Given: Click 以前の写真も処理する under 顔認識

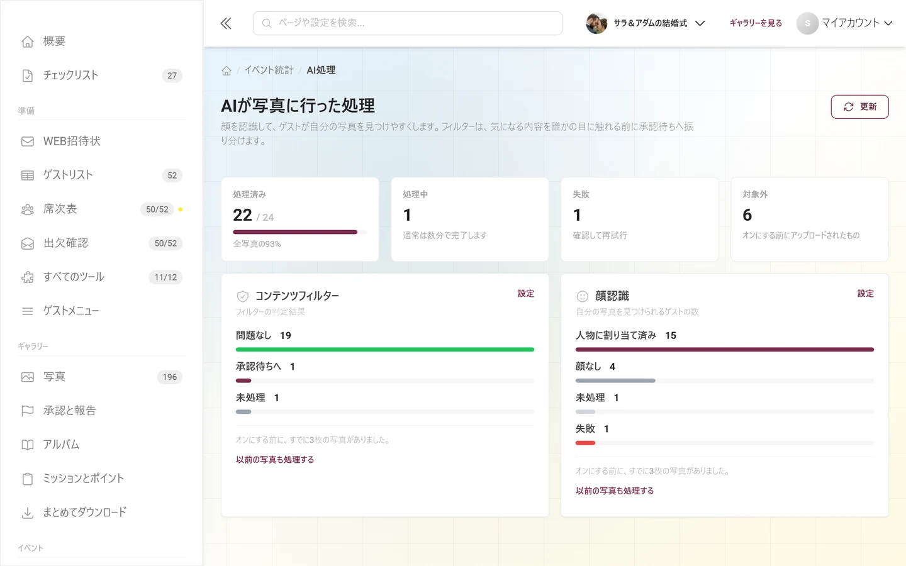Looking at the screenshot, I should point(615,491).
